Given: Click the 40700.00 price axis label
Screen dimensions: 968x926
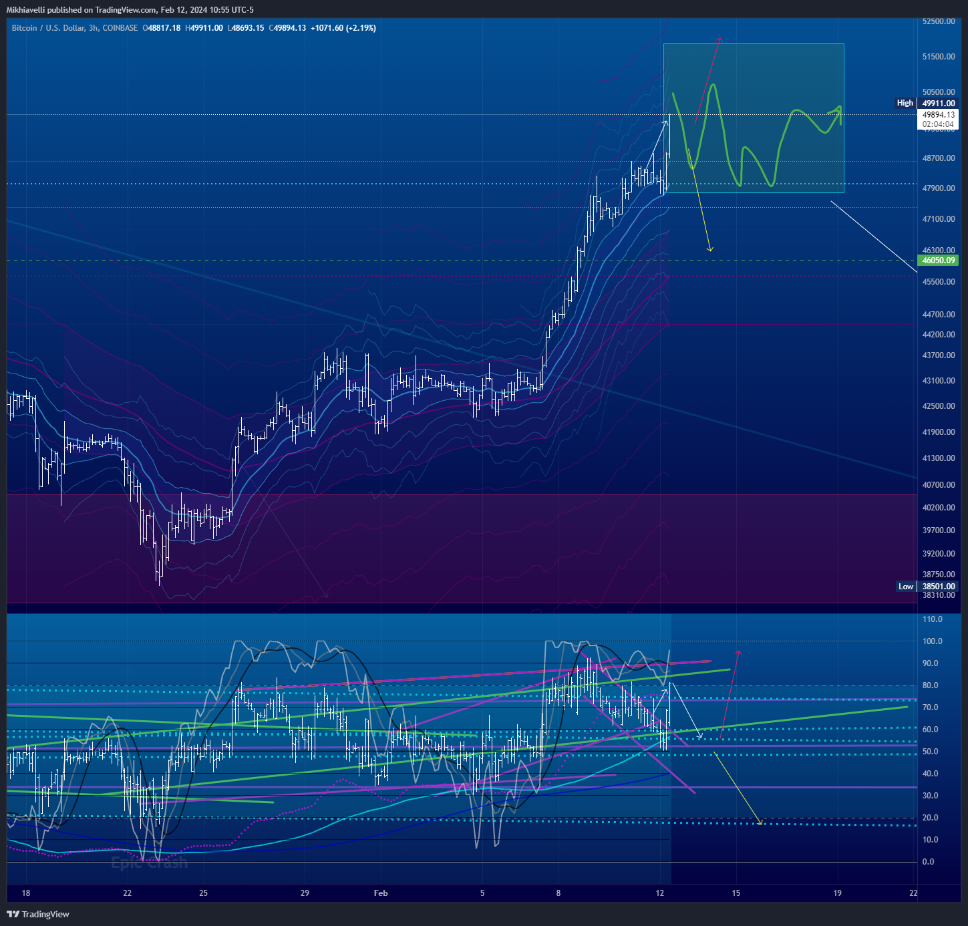Looking at the screenshot, I should (939, 485).
